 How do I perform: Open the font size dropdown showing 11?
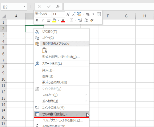pos(63,14)
